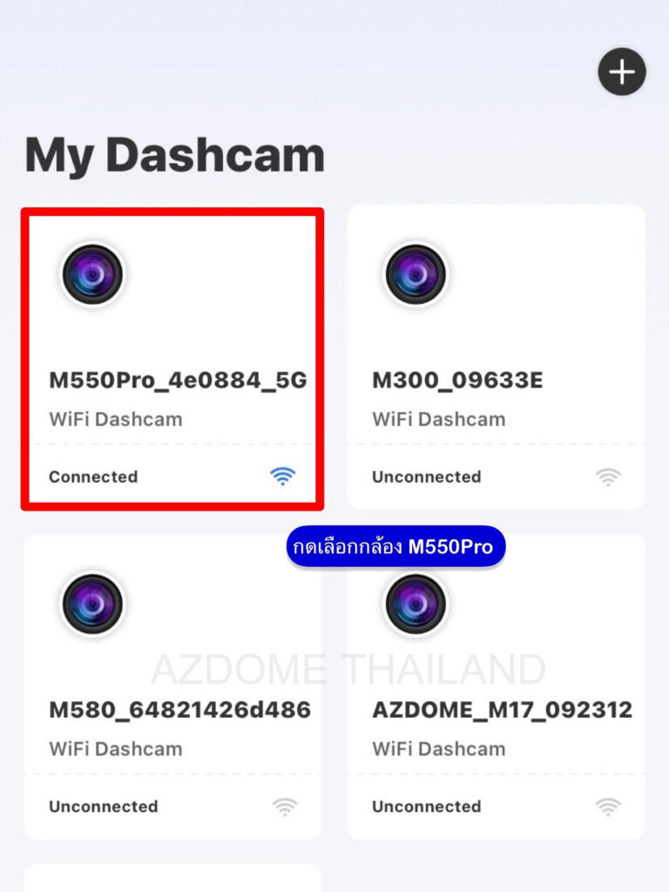Click the blue M550Pro instruction tooltip
The width and height of the screenshot is (669, 892).
(395, 547)
